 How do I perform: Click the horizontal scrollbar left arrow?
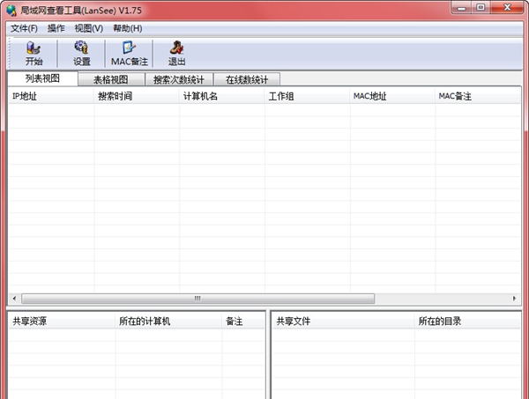pyautogui.click(x=14, y=299)
